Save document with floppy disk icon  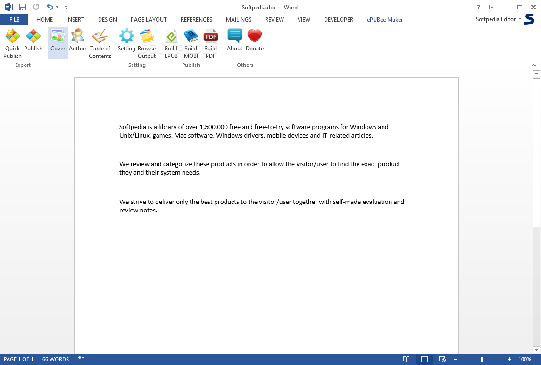23,7
